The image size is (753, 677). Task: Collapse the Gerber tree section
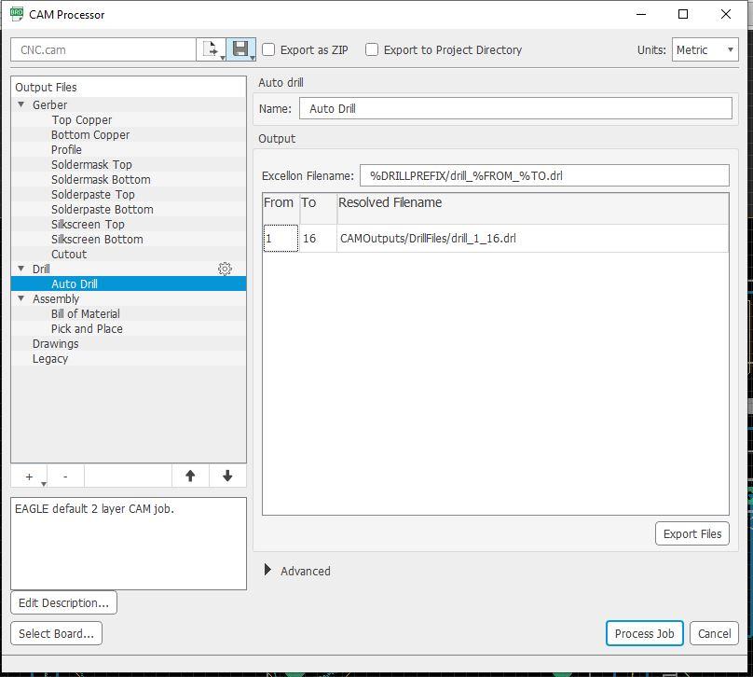[21, 104]
